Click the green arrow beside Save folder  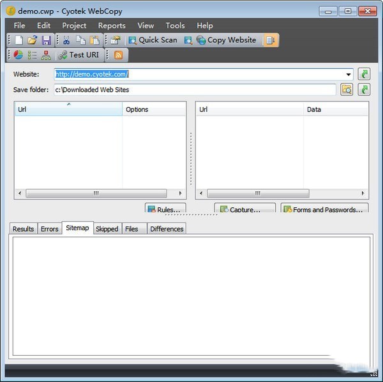[x=364, y=89]
